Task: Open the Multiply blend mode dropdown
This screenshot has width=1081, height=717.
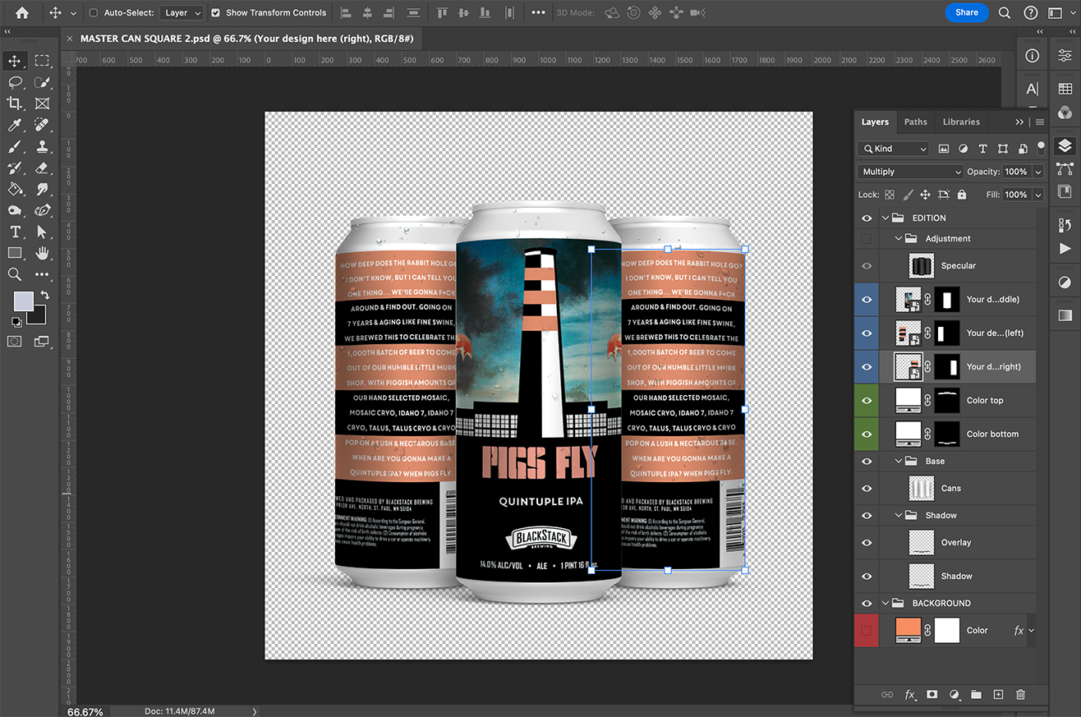Action: pyautogui.click(x=910, y=172)
